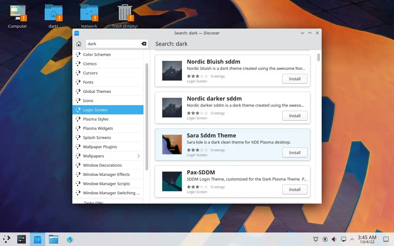Install the Sara Sddm Theme
394x246 pixels.
pyautogui.click(x=295, y=153)
